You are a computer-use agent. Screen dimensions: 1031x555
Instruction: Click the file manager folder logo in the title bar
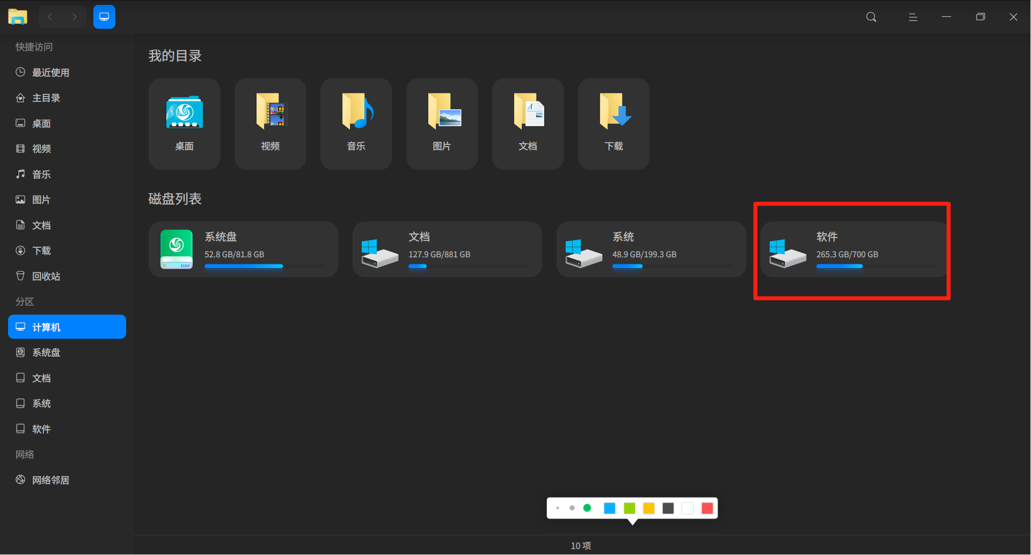pos(18,17)
